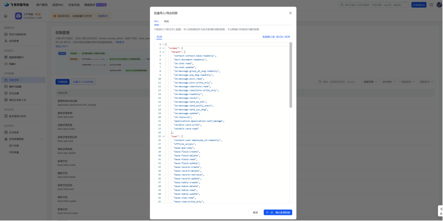Collapse the "tenant" array fold arrow

164,52
